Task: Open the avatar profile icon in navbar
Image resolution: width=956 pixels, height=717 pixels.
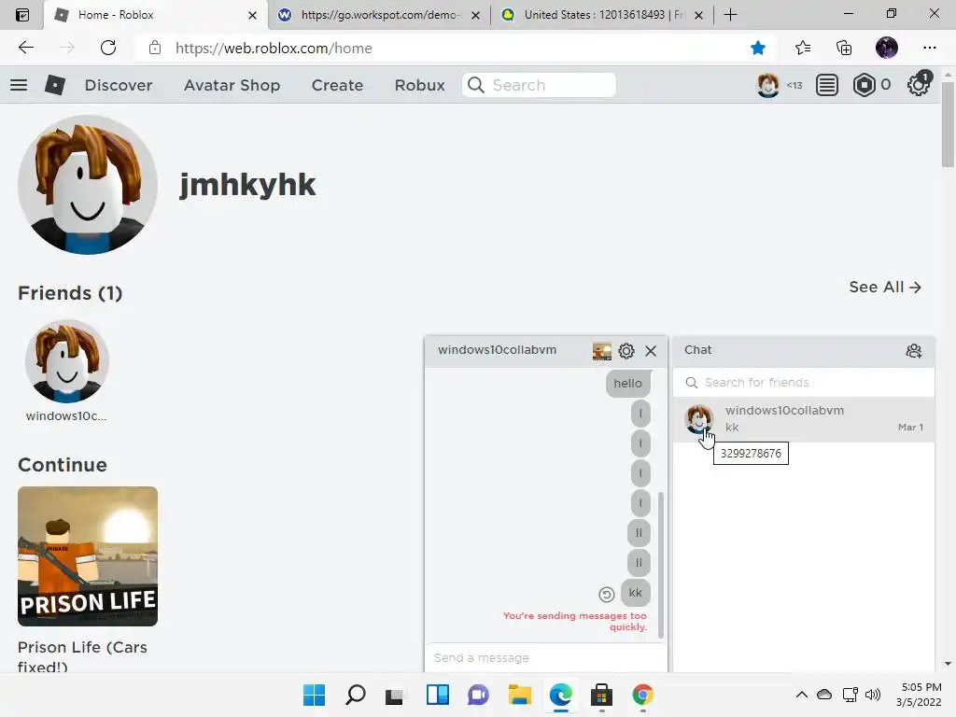Action: 767,85
